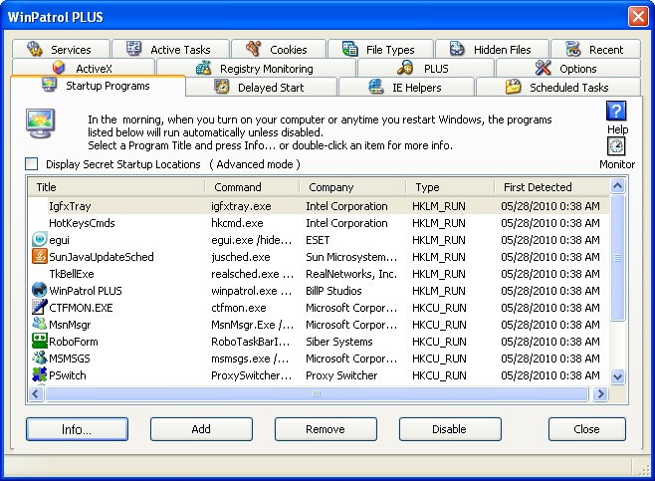
Task: Sort list by Type column header
Action: point(450,187)
